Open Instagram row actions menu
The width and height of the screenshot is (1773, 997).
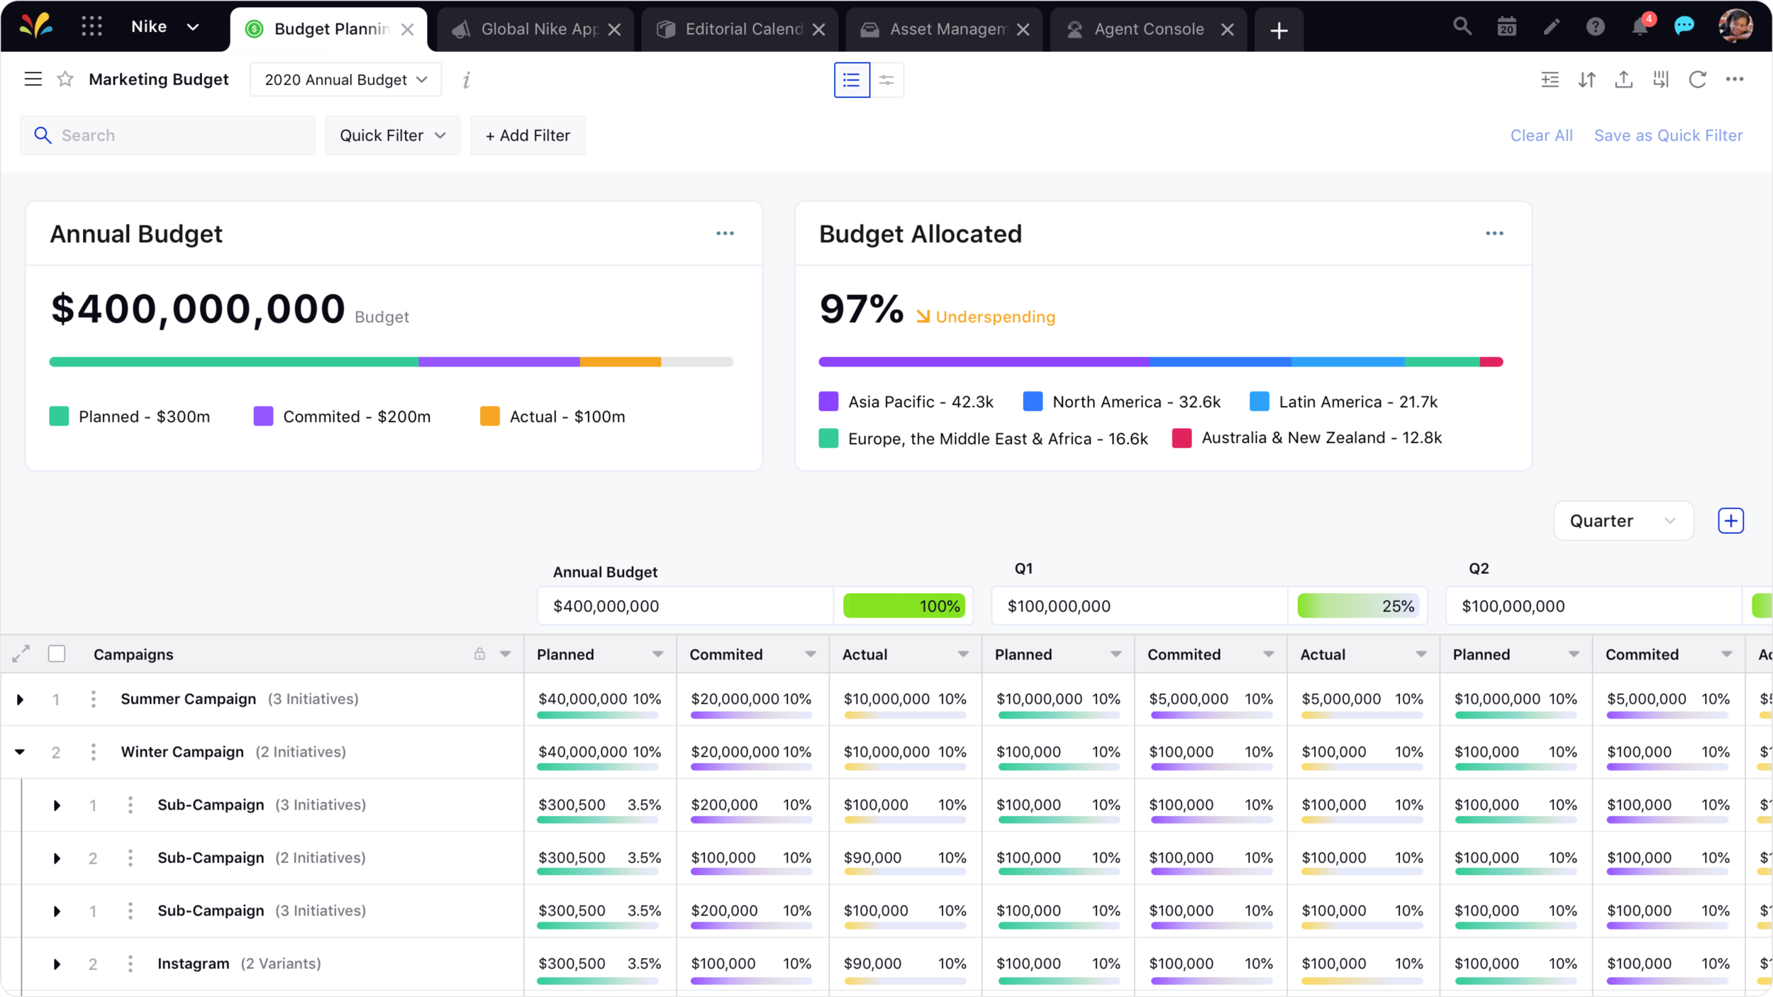(130, 964)
